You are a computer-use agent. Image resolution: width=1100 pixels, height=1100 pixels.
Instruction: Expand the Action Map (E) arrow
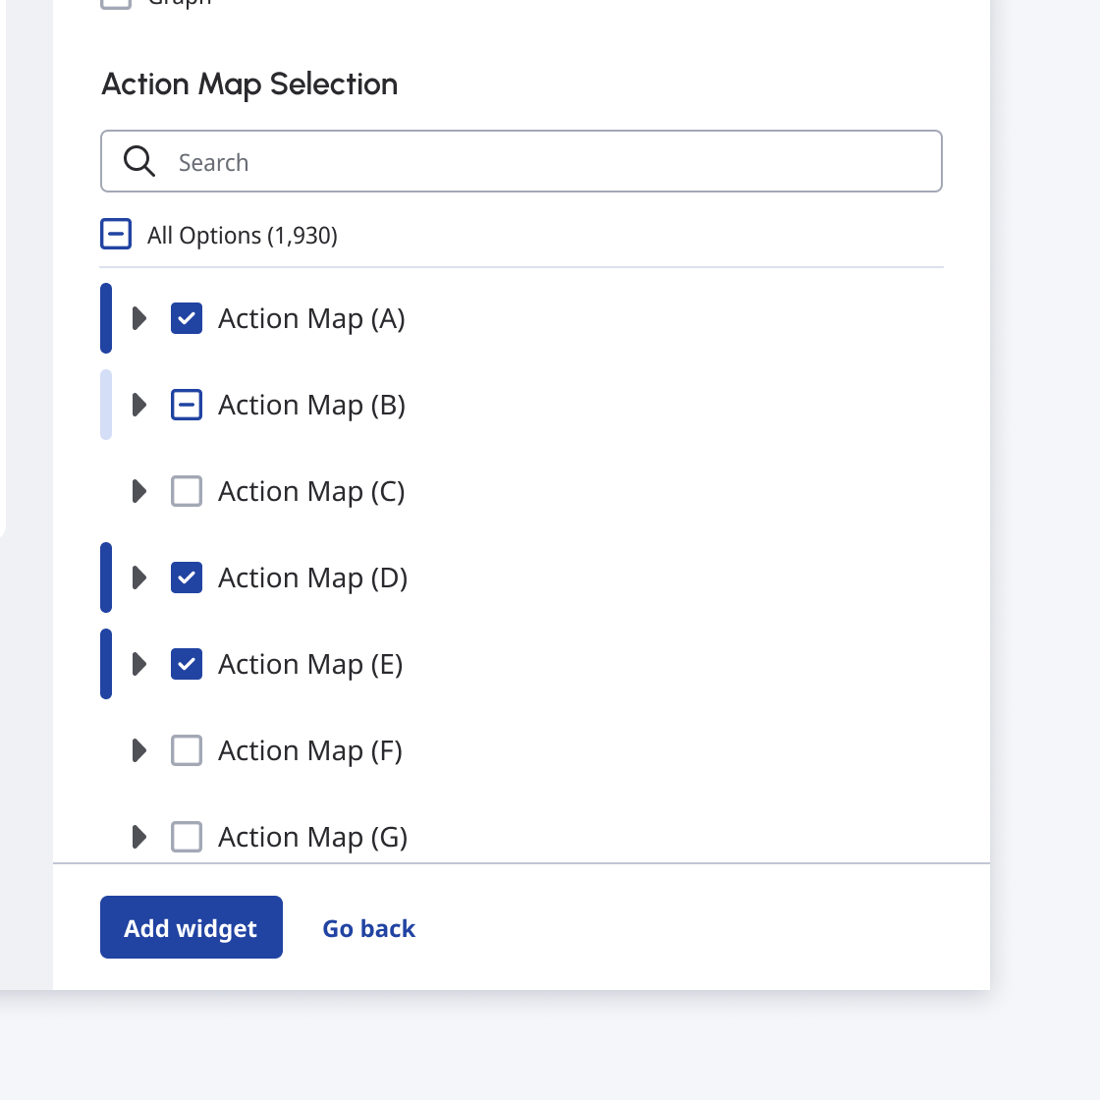(x=139, y=664)
